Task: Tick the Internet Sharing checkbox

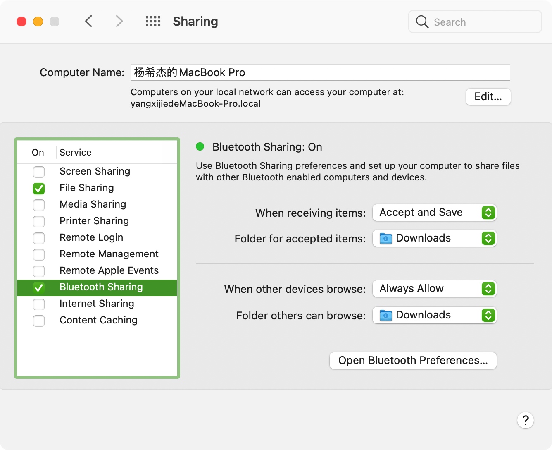Action: pos(39,304)
